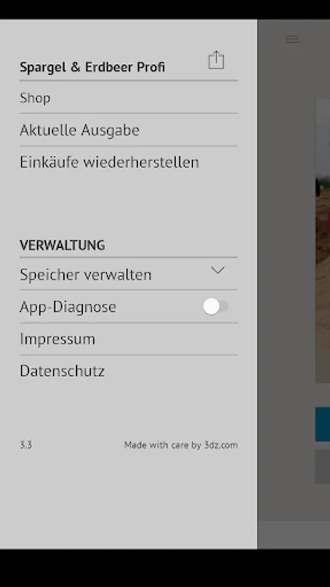
Task: Follow the Made with care by 3dz.com link
Action: [181, 445]
